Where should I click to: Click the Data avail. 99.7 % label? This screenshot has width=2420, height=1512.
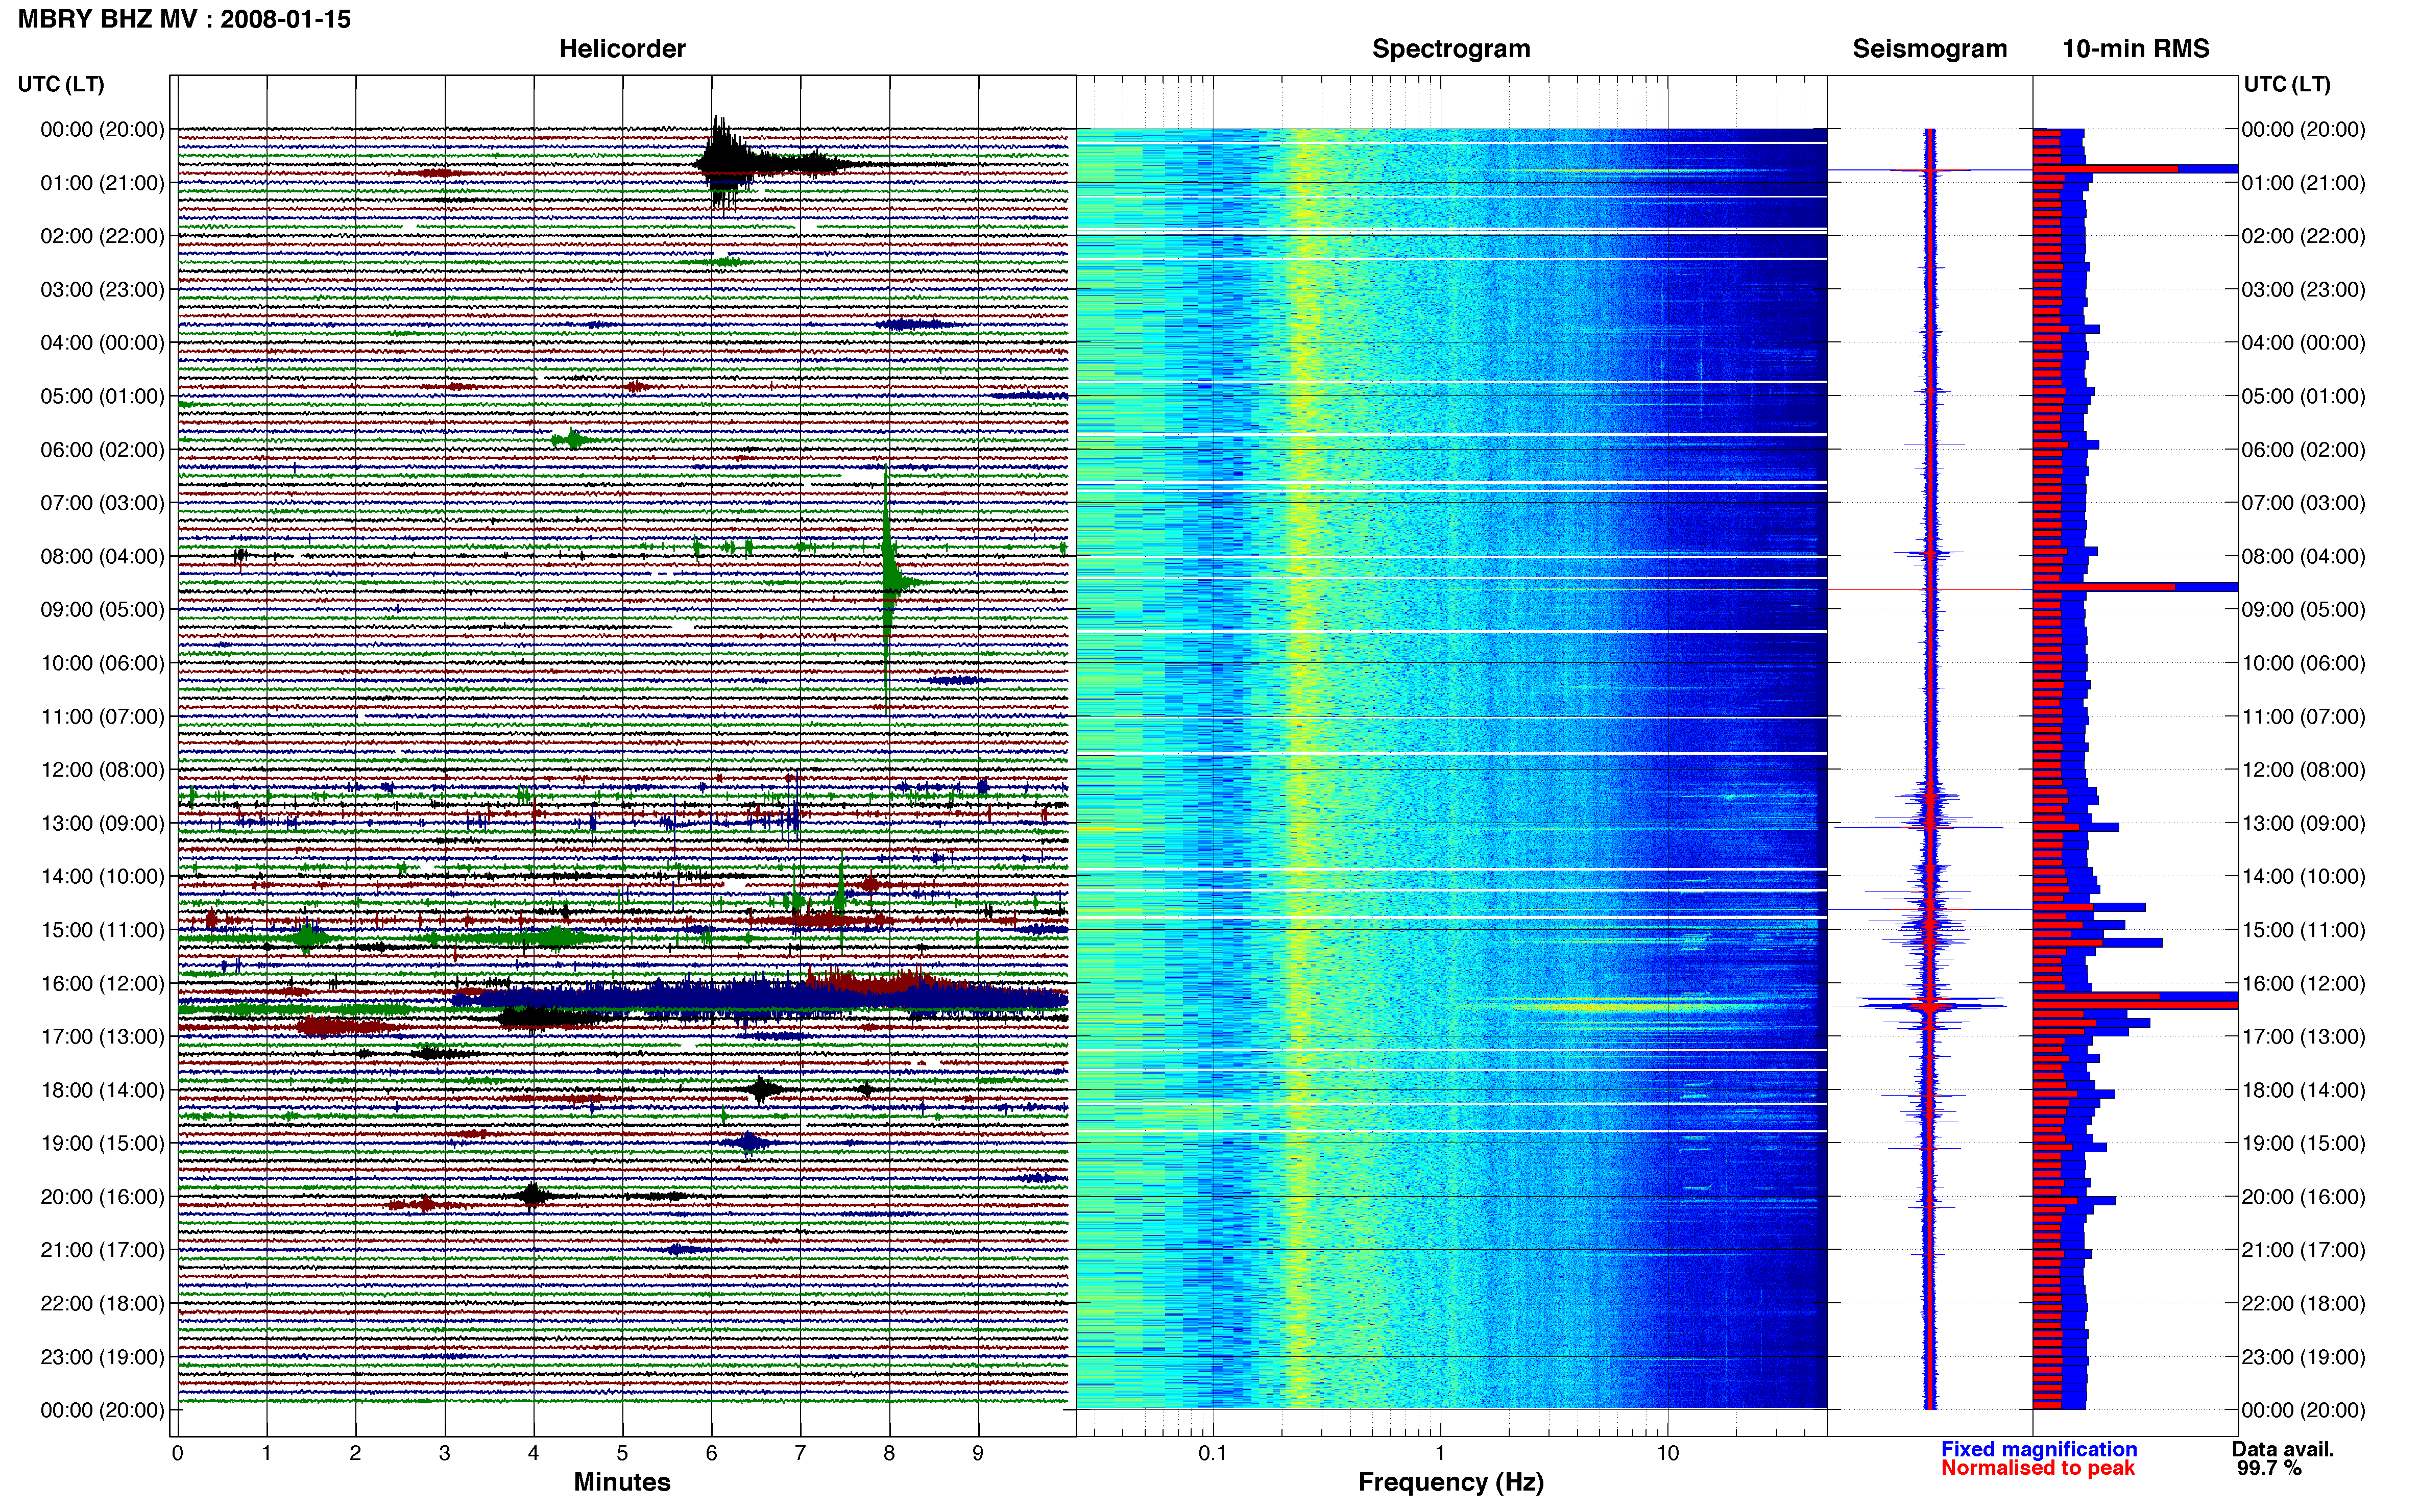tap(2282, 1459)
